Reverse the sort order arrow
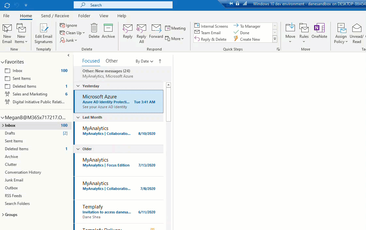Screen dimensions: 366x230 click(160, 61)
